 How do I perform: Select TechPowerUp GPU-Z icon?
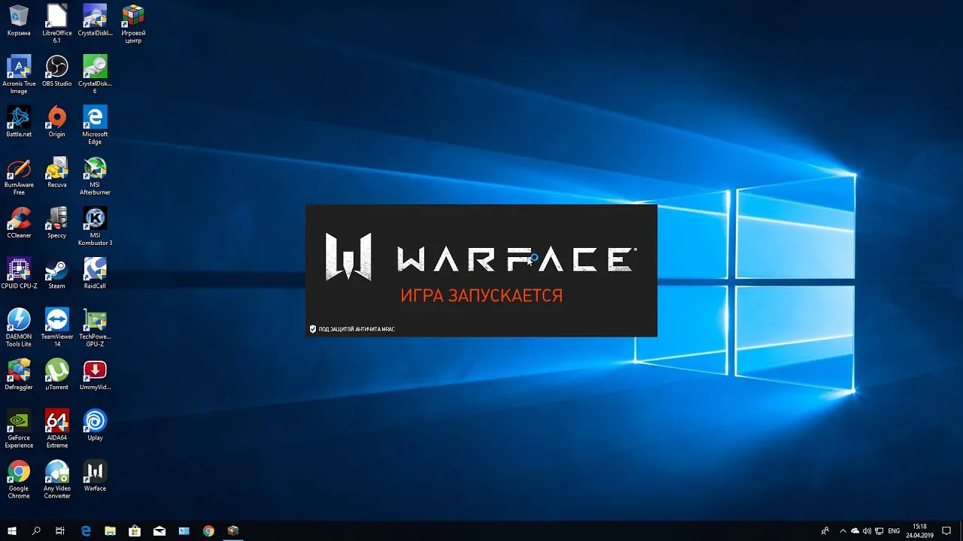(x=95, y=327)
